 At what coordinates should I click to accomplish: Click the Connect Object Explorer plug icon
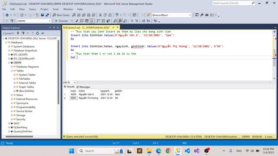pyautogui.click(x=18, y=33)
